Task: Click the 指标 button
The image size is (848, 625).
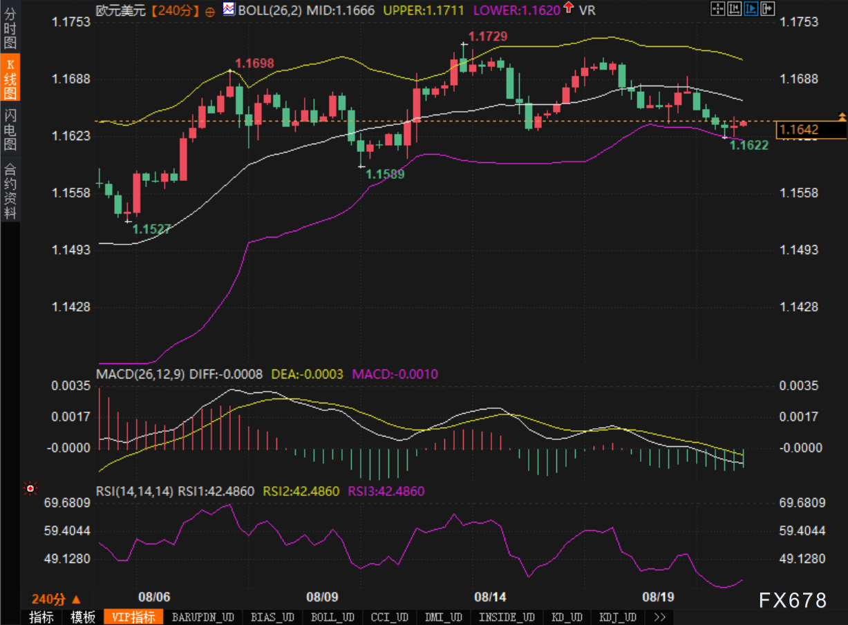Action: click(x=41, y=617)
